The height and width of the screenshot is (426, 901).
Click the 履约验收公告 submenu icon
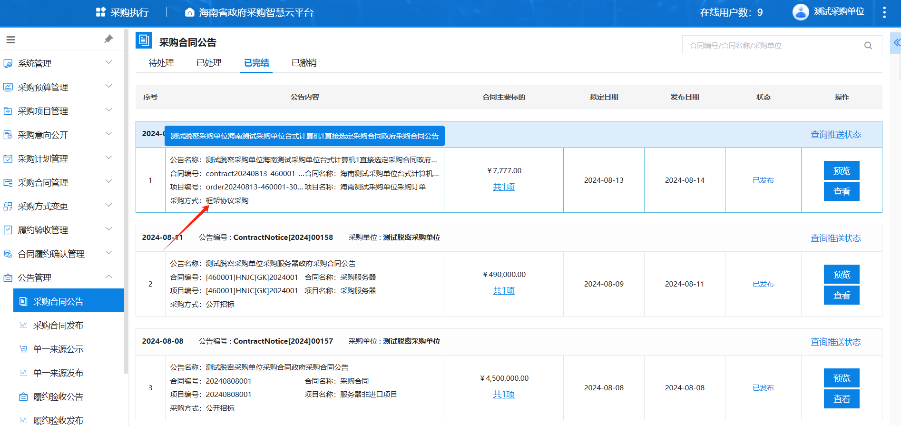click(23, 396)
